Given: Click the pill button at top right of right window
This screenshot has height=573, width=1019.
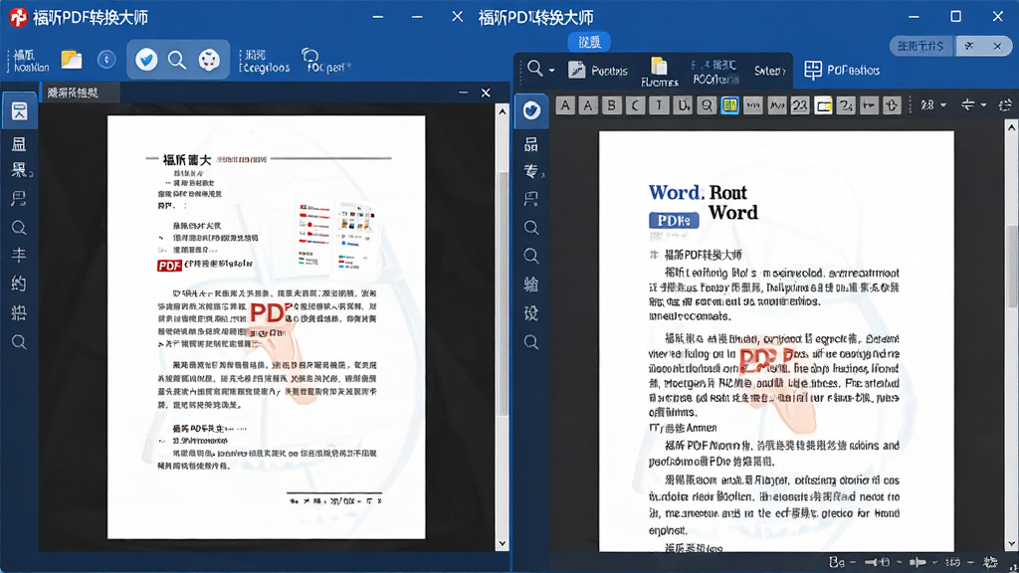Looking at the screenshot, I should pos(920,46).
